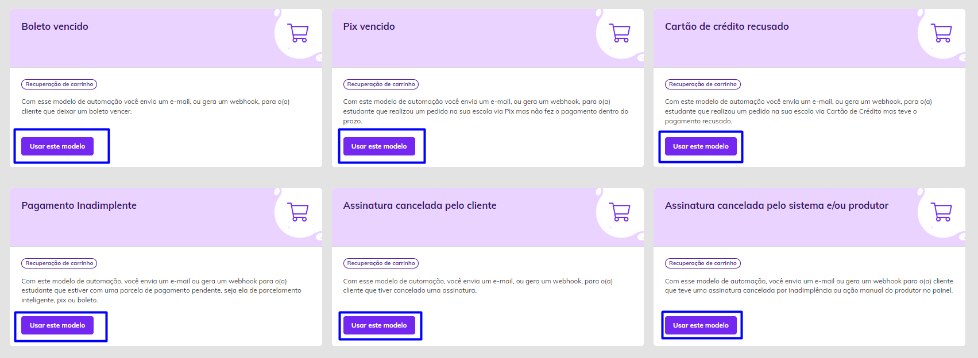This screenshot has width=978, height=358.
Task: Click the cart icon on Pix vencido card
Action: (620, 33)
